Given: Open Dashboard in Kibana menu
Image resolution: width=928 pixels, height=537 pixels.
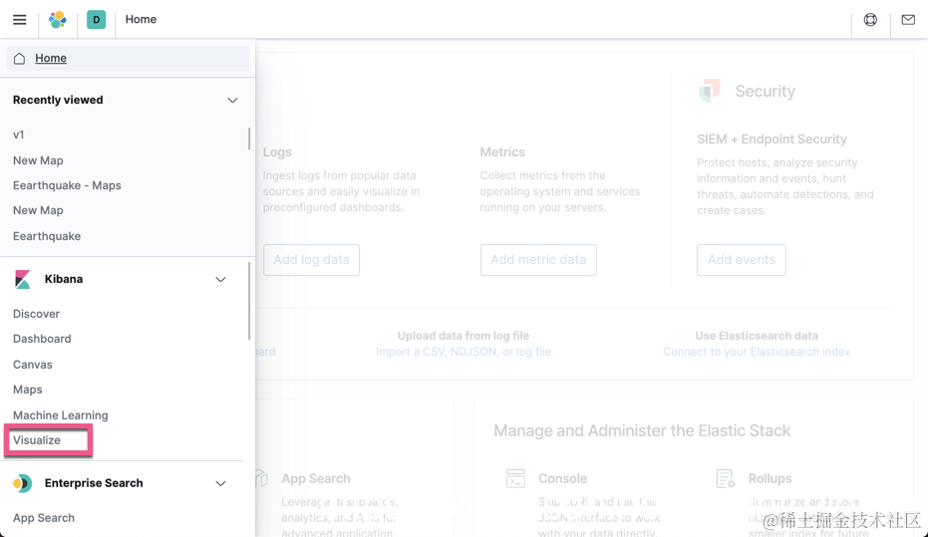Looking at the screenshot, I should pyautogui.click(x=42, y=339).
